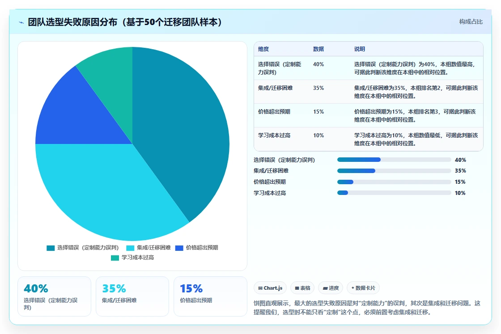The width and height of the screenshot is (501, 334).
Task: Click the 15% progress bar for 价格超出预期
Action: tap(394, 182)
